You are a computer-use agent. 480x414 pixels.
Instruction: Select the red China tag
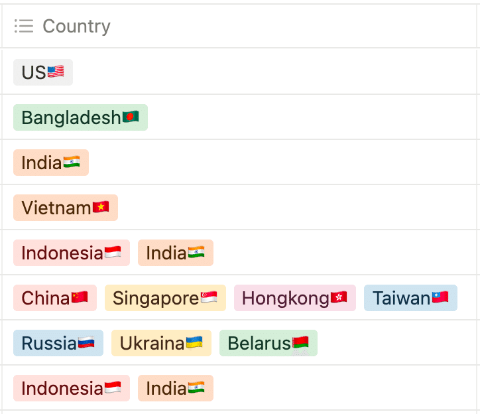click(55, 298)
